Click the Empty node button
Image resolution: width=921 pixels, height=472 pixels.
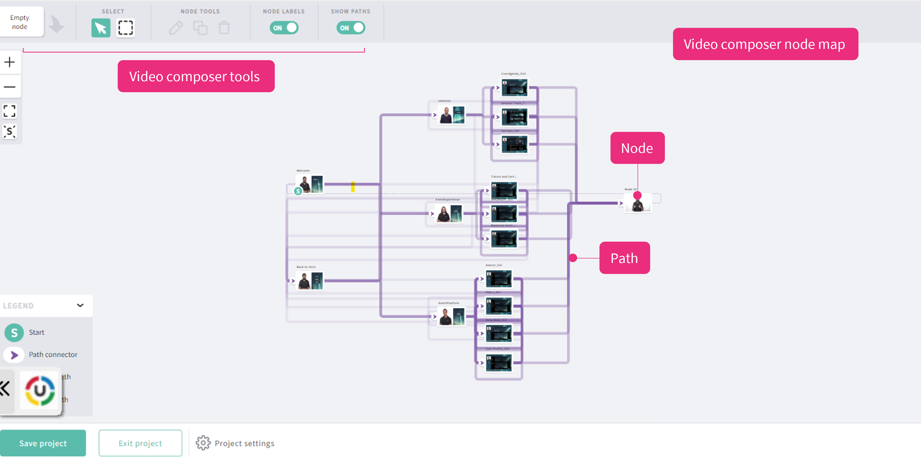(20, 22)
